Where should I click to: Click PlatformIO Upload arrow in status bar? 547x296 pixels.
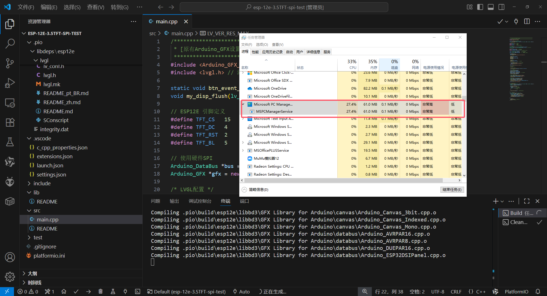(88, 291)
